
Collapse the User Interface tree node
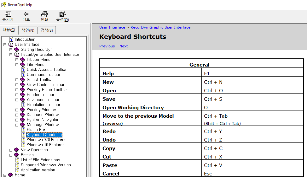click(5, 45)
